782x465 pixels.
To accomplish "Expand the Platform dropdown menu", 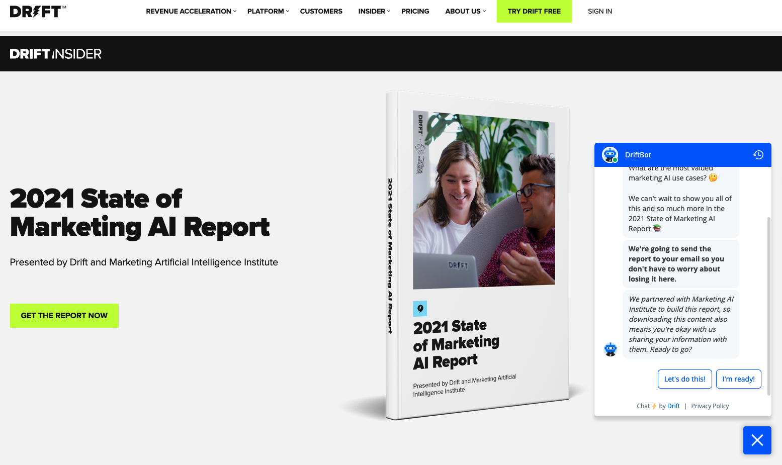I will click(x=268, y=11).
